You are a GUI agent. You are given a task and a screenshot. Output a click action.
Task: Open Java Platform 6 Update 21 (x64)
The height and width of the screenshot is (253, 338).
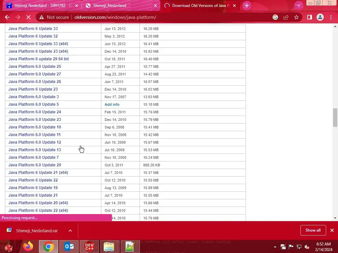pyautogui.click(x=38, y=173)
